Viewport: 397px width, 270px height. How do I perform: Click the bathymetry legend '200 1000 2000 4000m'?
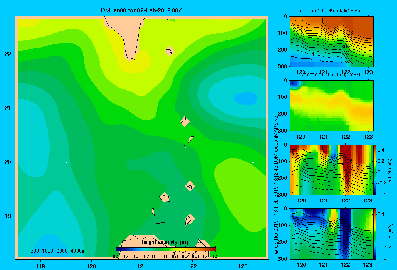click(x=58, y=251)
